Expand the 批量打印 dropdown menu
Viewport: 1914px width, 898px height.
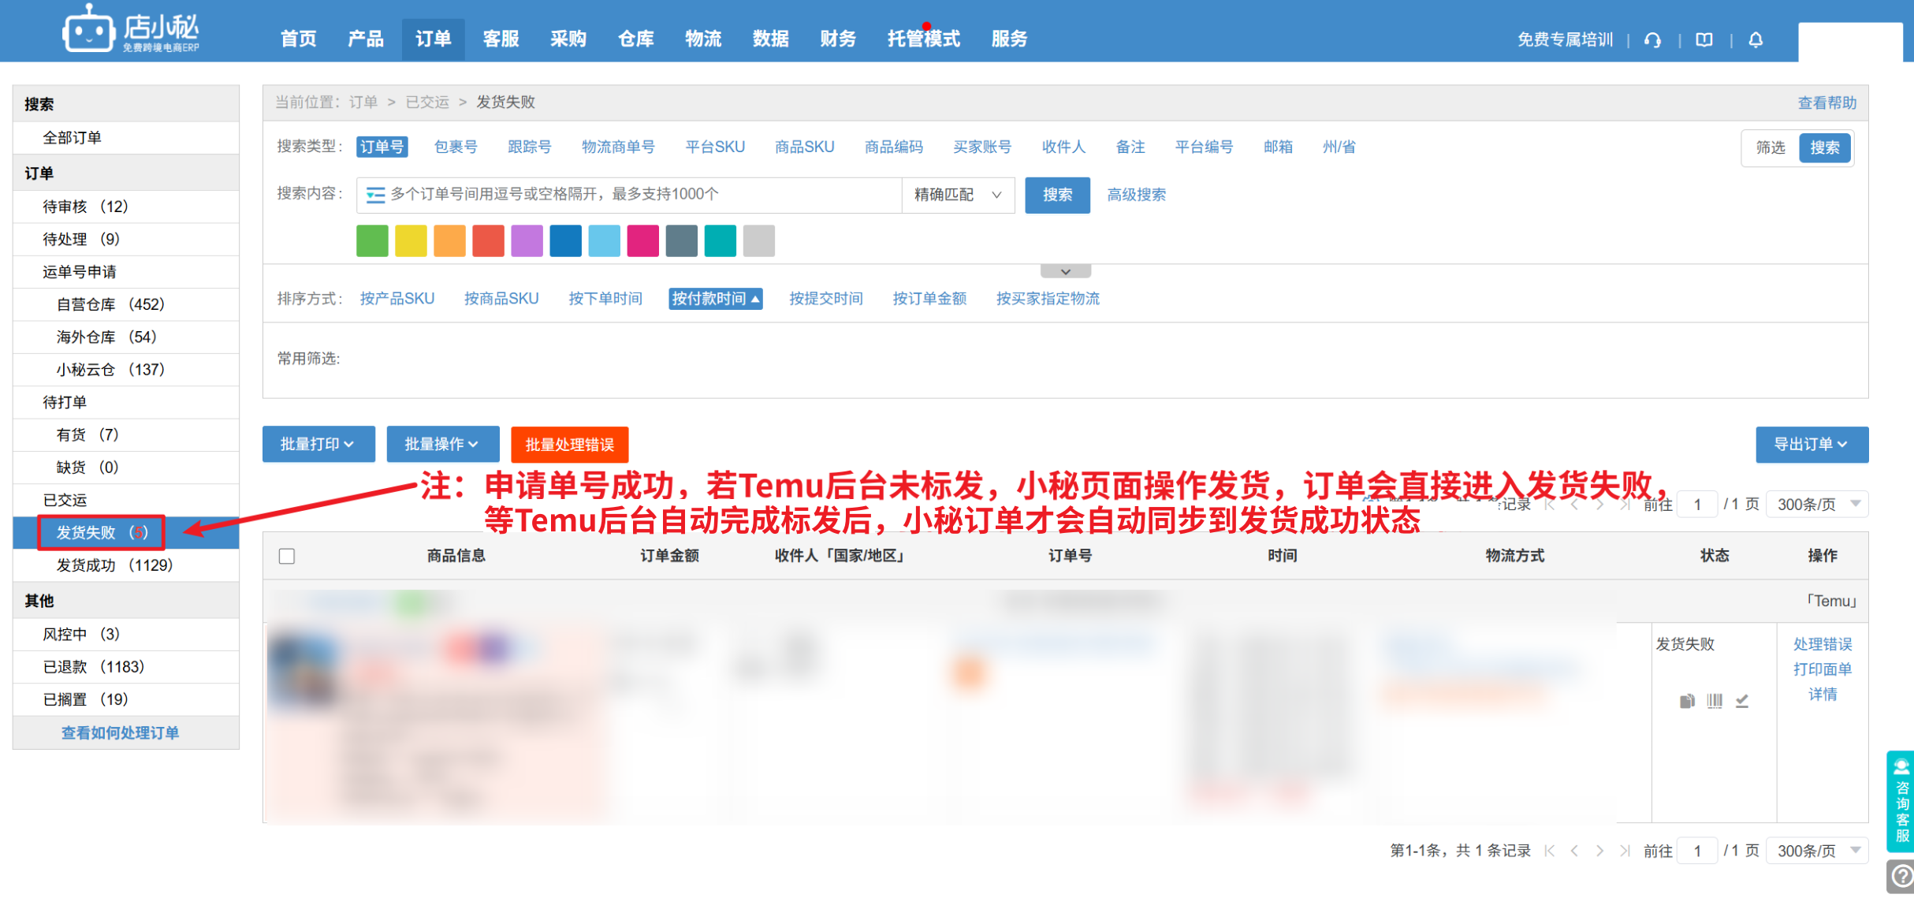[318, 444]
